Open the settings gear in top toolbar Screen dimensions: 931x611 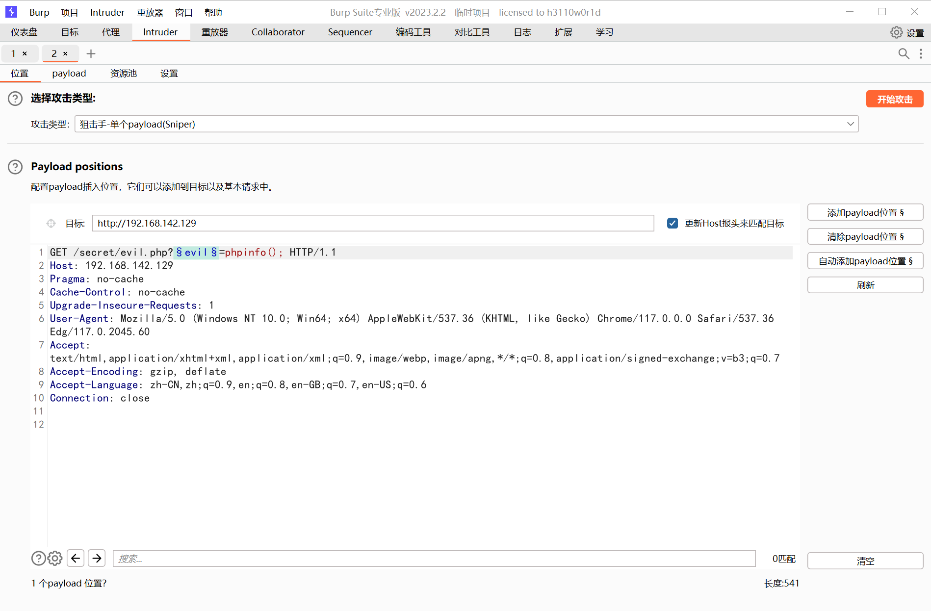tap(896, 32)
